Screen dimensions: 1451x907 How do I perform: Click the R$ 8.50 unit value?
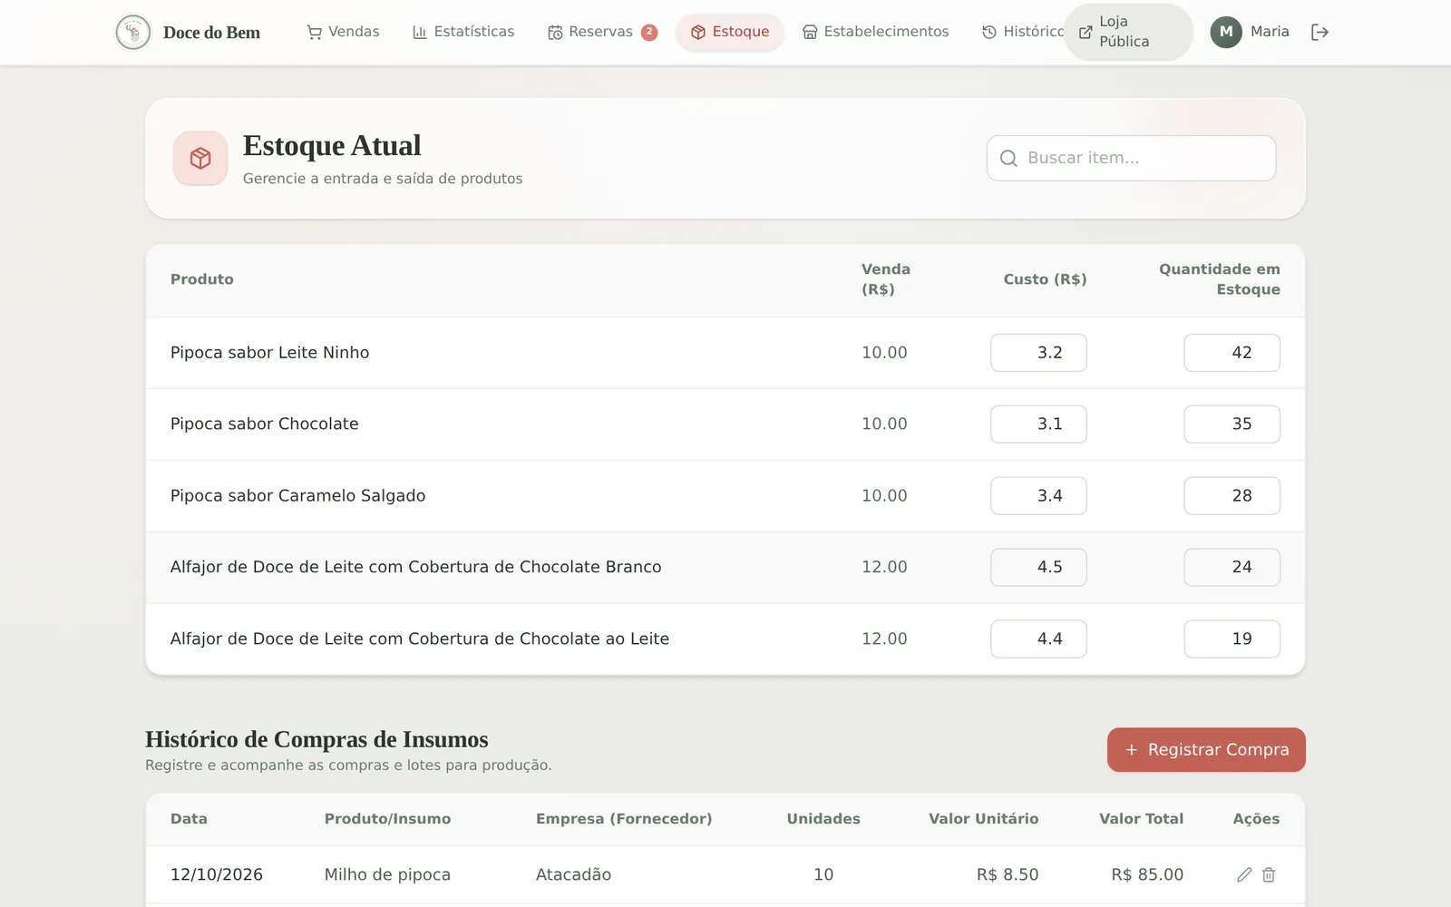point(1008,874)
